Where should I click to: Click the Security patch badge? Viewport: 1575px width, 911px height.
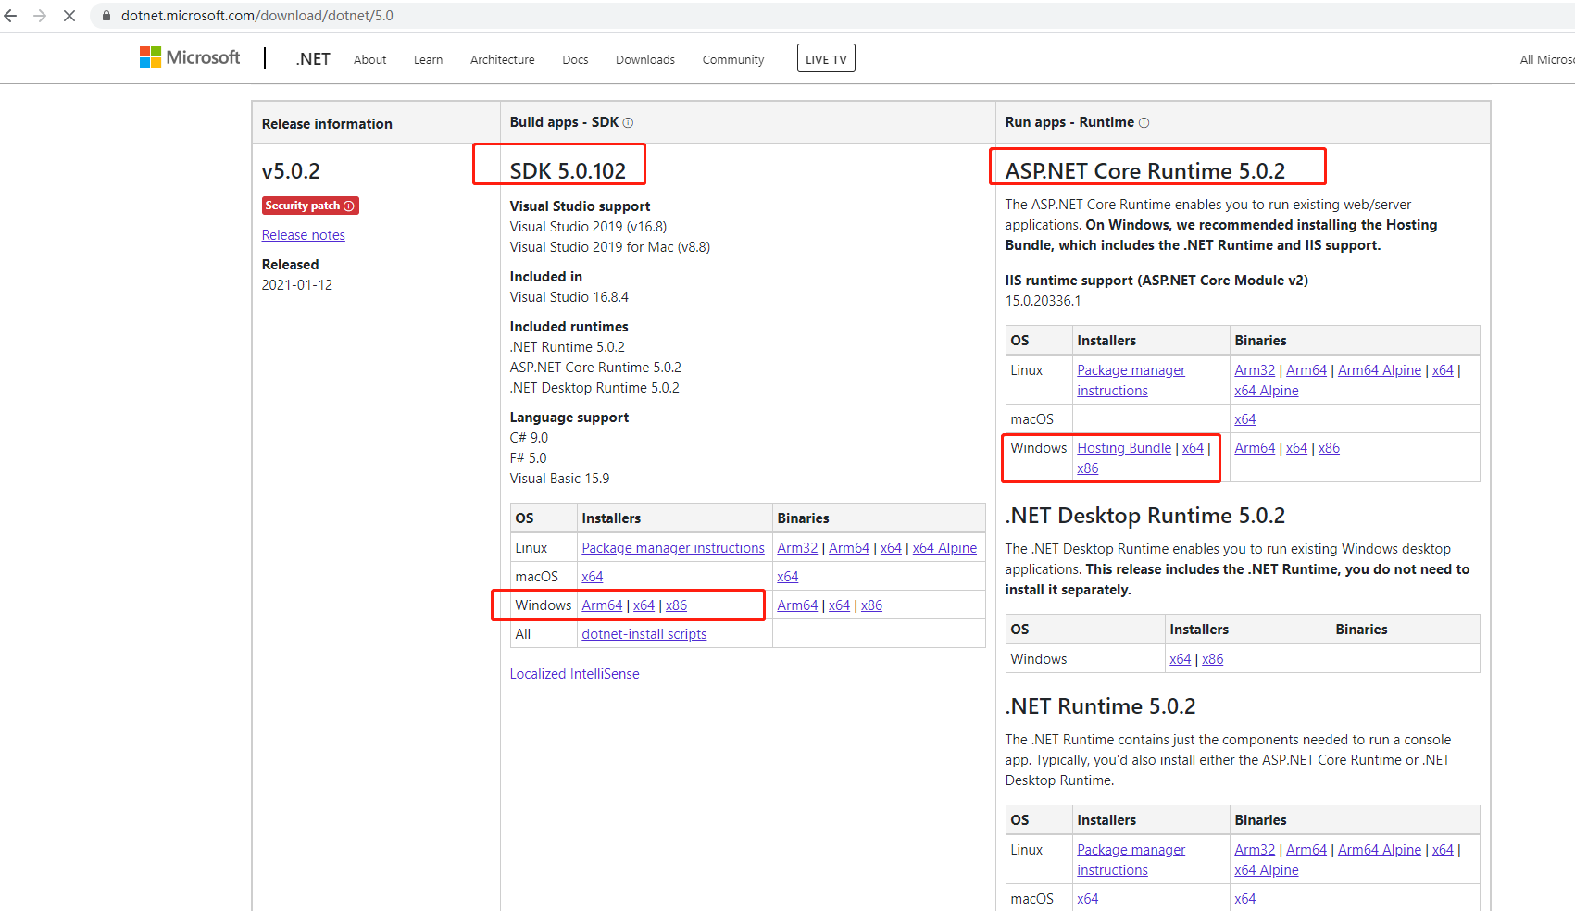[310, 206]
